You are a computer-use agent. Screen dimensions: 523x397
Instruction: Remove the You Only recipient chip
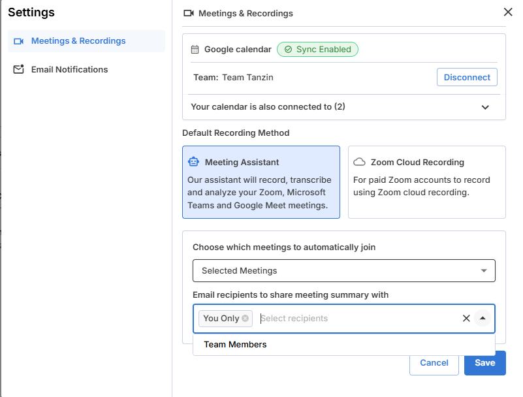245,319
